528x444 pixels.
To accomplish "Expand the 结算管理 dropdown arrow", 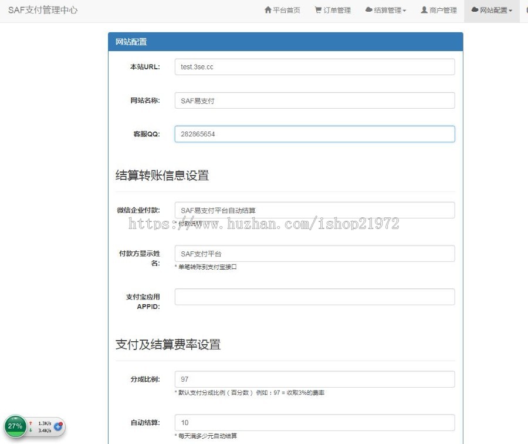I will tap(404, 11).
